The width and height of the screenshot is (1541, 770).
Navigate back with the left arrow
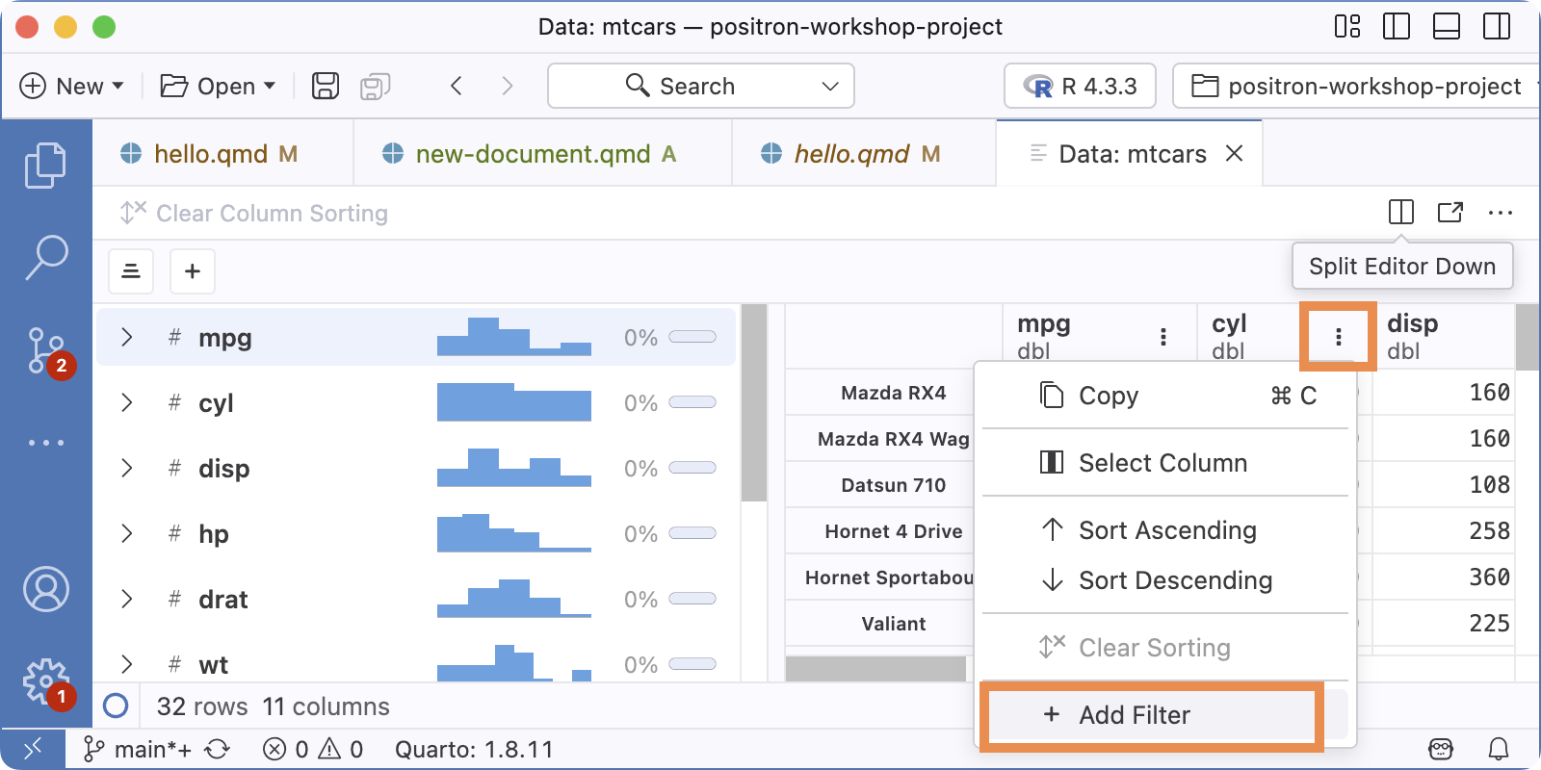[457, 86]
